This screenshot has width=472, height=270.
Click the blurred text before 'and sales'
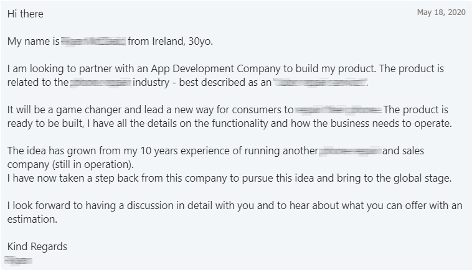click(350, 151)
